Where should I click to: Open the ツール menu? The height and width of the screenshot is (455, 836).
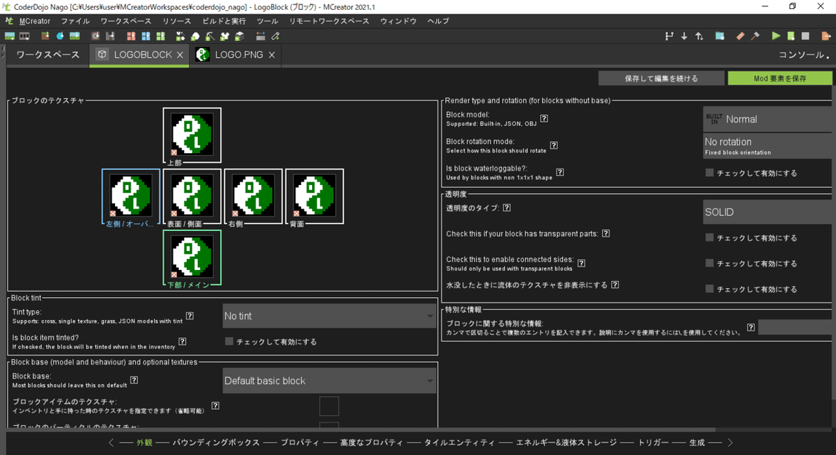[x=268, y=21]
